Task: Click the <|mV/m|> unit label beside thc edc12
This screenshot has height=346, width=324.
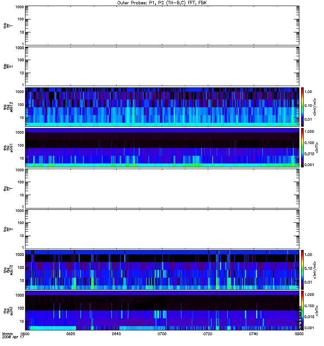Action: click(315, 270)
